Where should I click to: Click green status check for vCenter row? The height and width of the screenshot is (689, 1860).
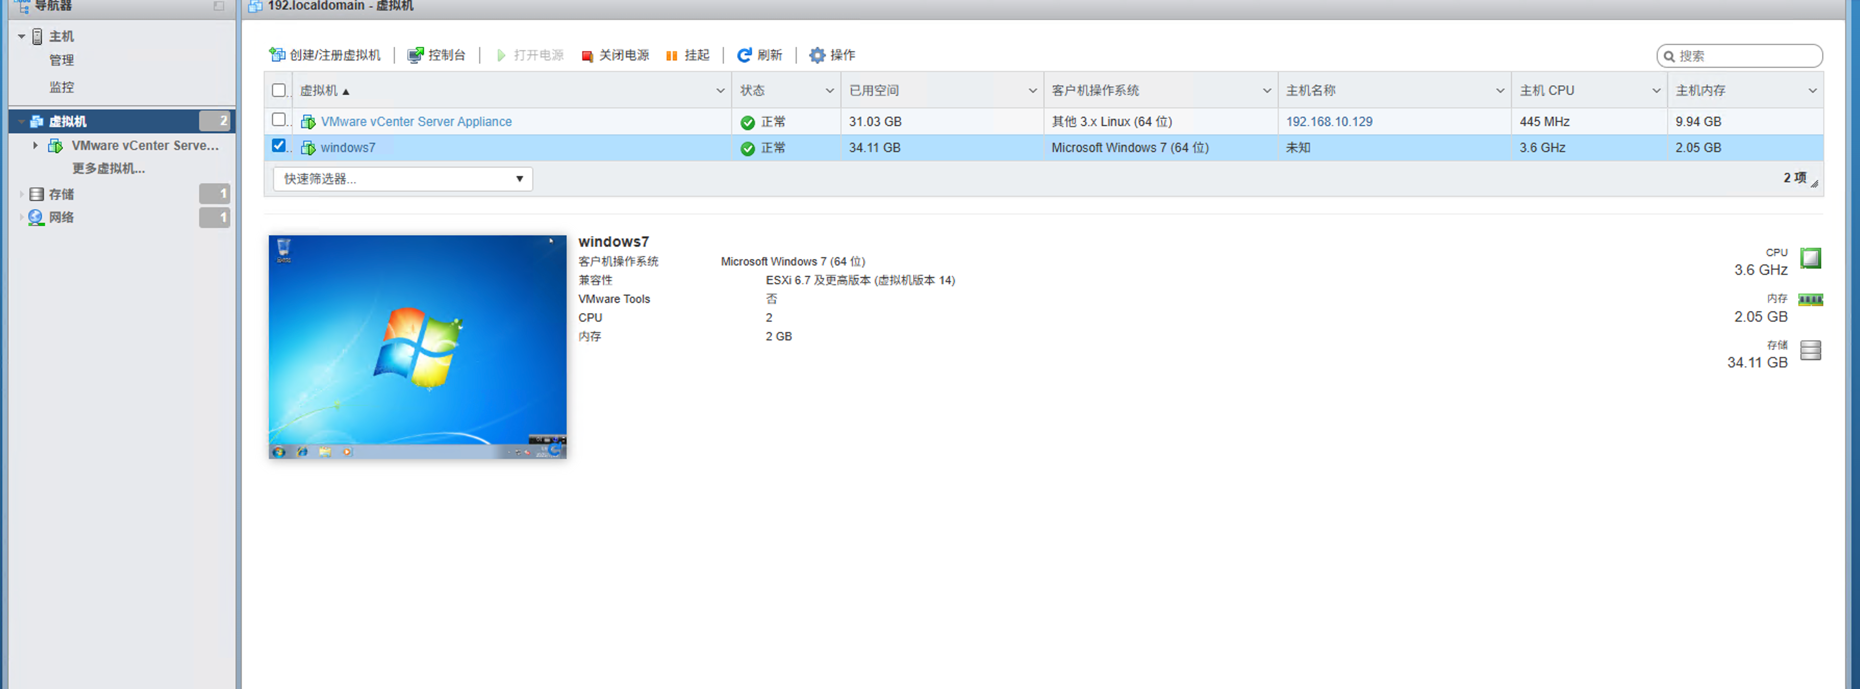pos(747,123)
